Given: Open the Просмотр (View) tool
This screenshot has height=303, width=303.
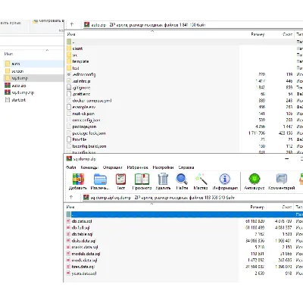Looking at the screenshot, I should click(x=142, y=182).
